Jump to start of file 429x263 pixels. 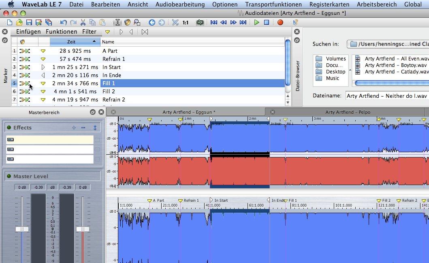point(214,22)
